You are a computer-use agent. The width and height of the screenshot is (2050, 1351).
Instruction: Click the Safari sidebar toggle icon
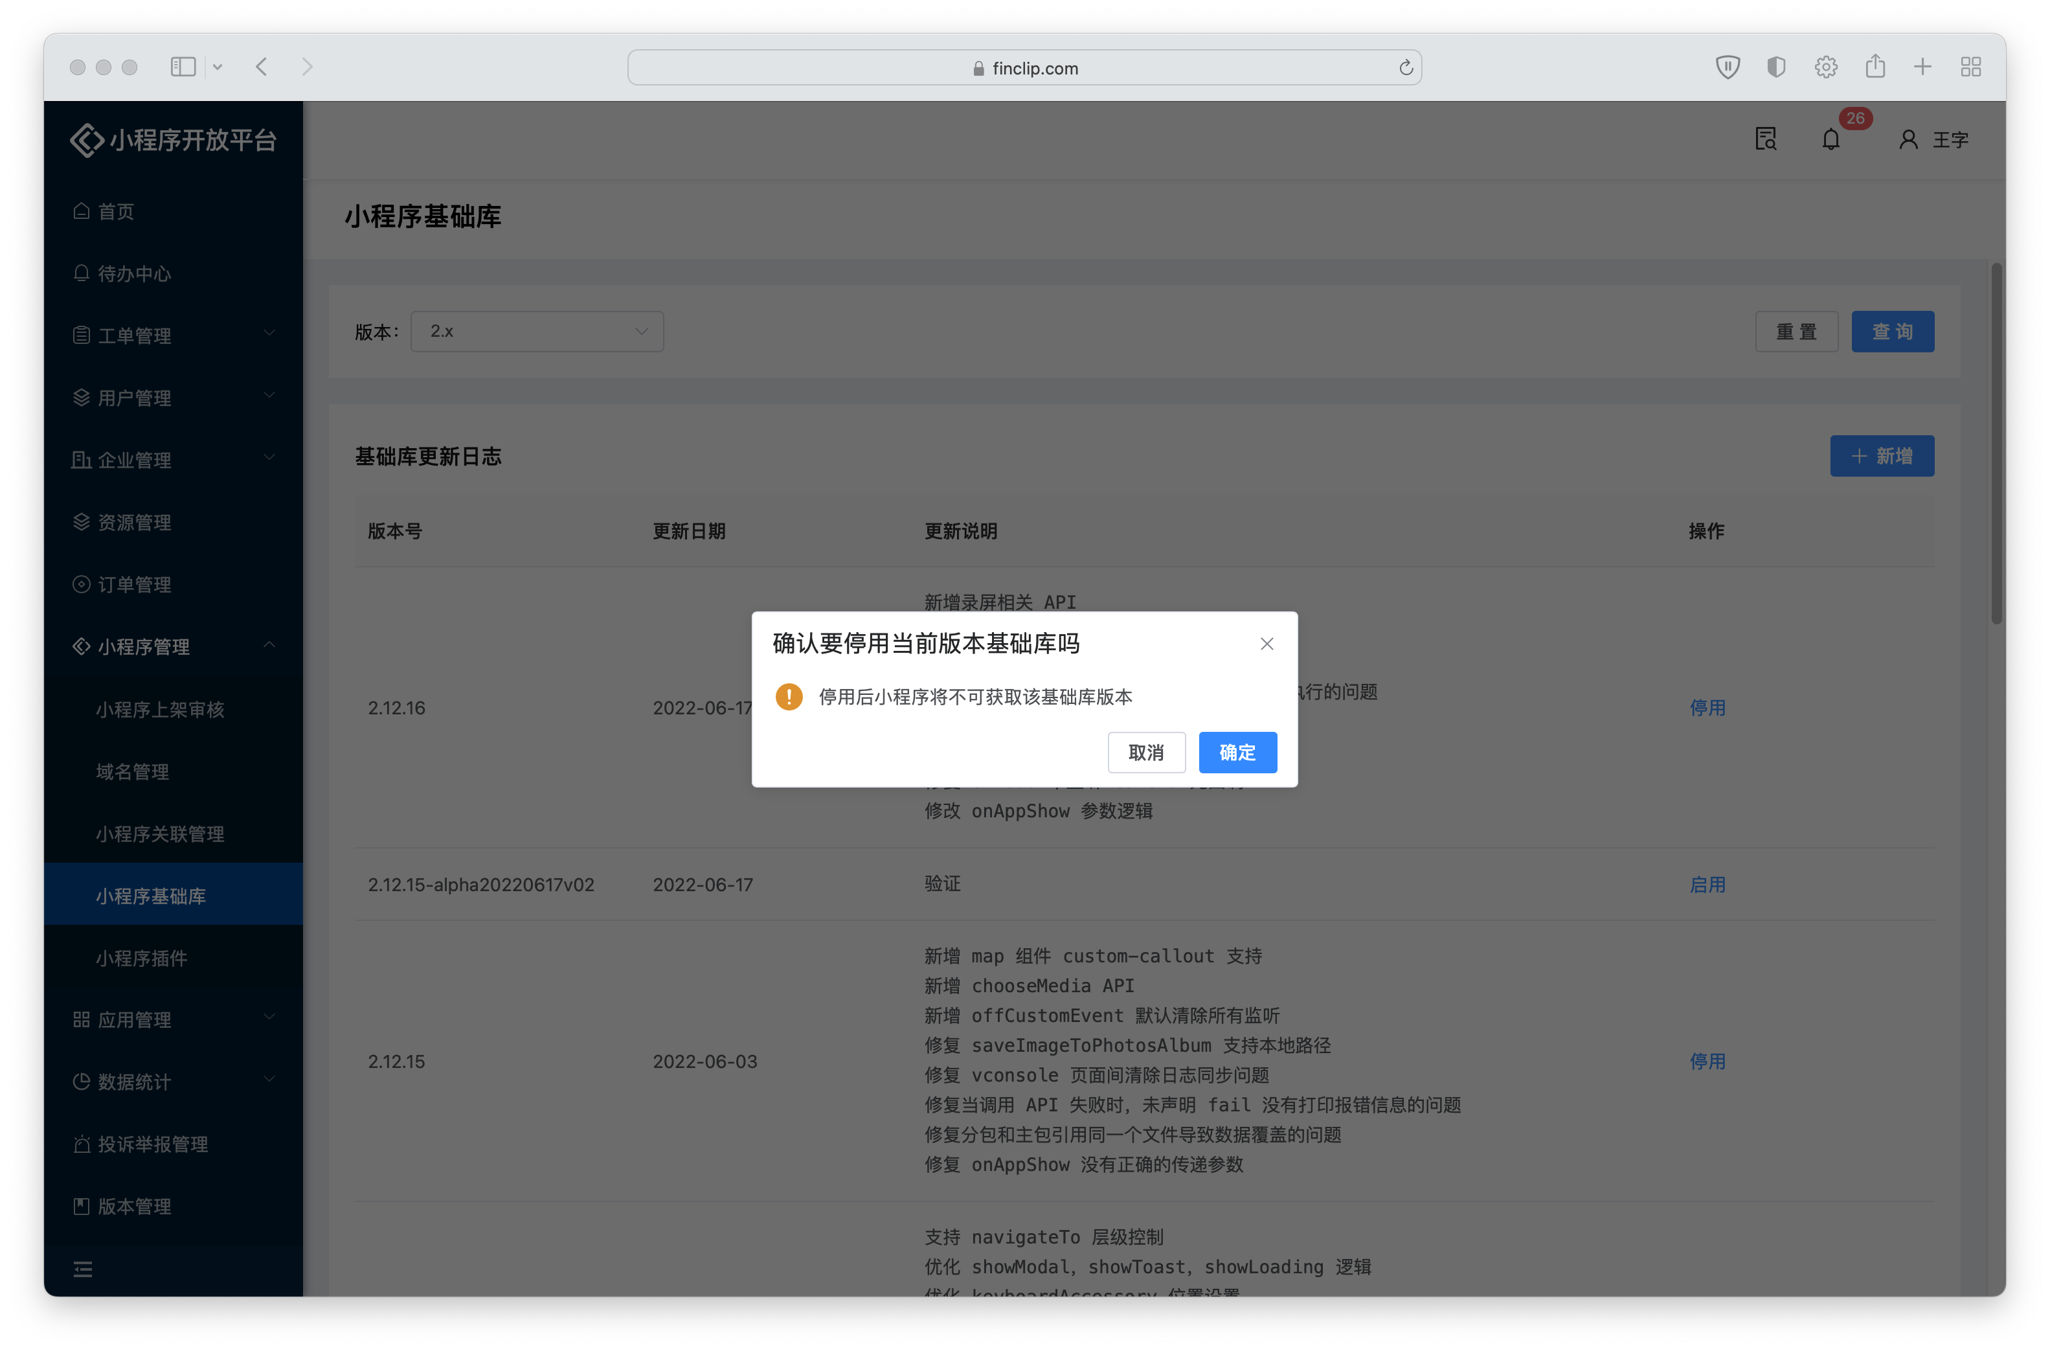183,67
